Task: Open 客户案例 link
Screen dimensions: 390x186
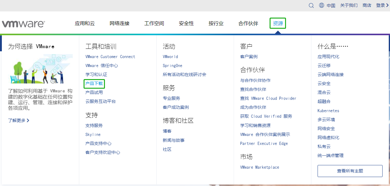Action: 249,57
